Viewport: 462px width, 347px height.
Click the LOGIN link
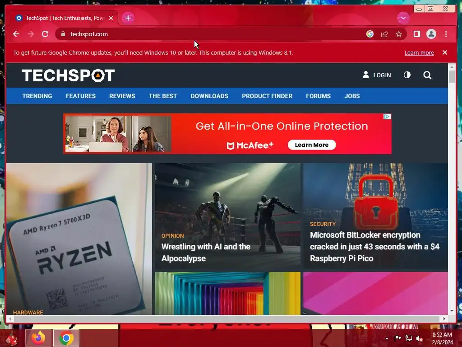tap(377, 75)
